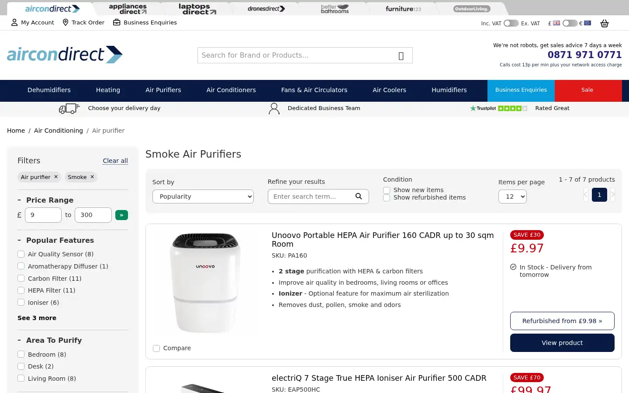The width and height of the screenshot is (629, 393).
Task: Go to previous results page arrow
Action: click(x=586, y=195)
